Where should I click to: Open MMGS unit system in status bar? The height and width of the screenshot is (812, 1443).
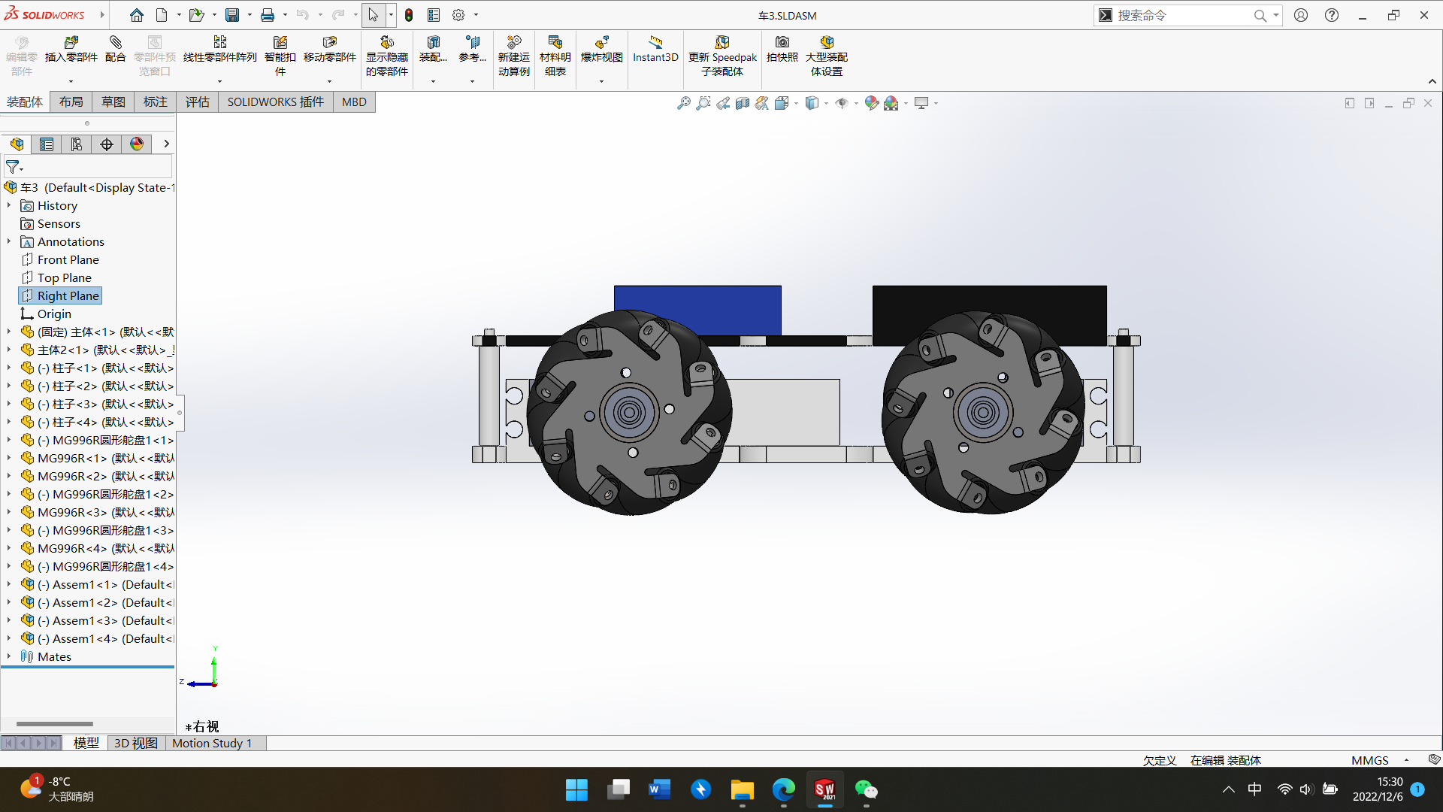pyautogui.click(x=1369, y=760)
